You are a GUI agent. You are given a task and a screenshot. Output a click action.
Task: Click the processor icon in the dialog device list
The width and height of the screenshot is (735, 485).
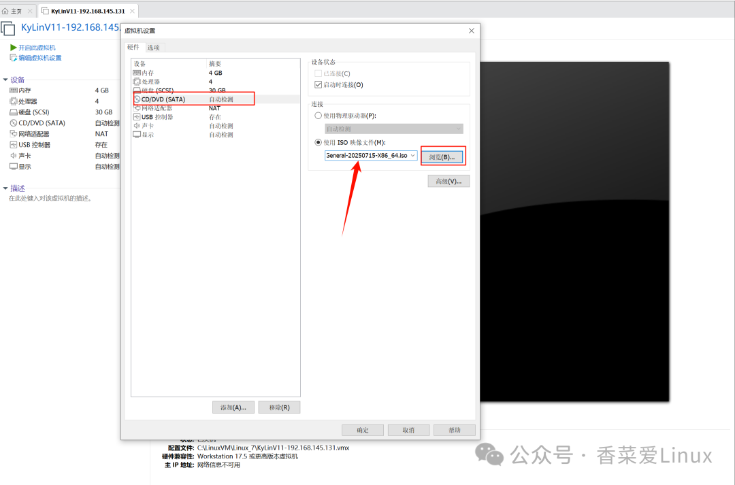point(137,82)
